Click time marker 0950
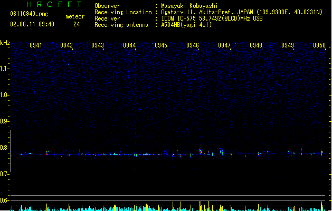 (319, 45)
